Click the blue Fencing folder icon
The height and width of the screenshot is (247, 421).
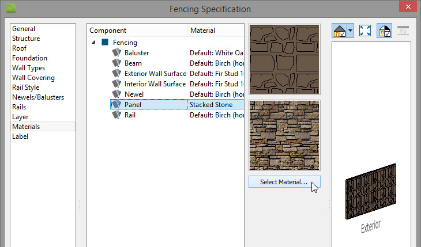pyautogui.click(x=105, y=42)
